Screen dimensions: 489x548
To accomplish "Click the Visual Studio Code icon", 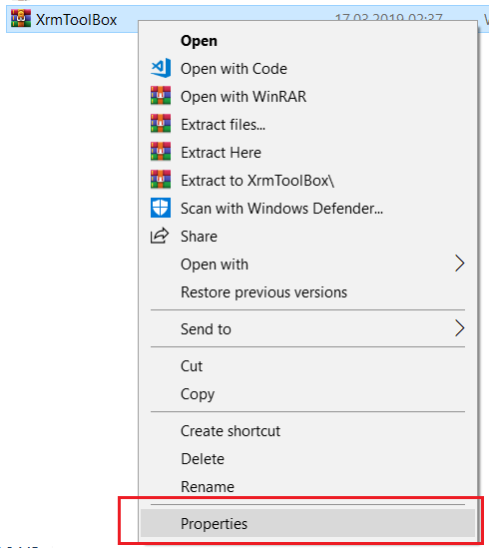I will tap(161, 68).
